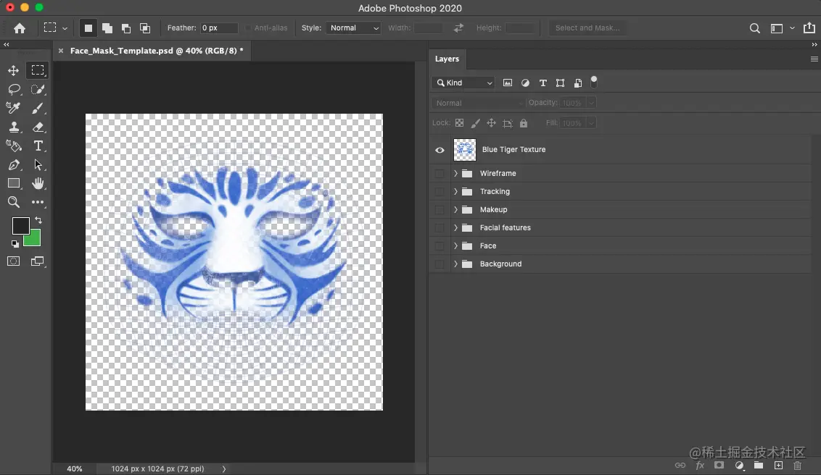Select the Paint Bucket tool
Image resolution: width=821 pixels, height=475 pixels.
[x=14, y=146]
